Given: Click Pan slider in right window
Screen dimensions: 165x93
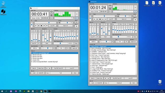Looking at the screenshot, I should pyautogui.click(x=106, y=42).
